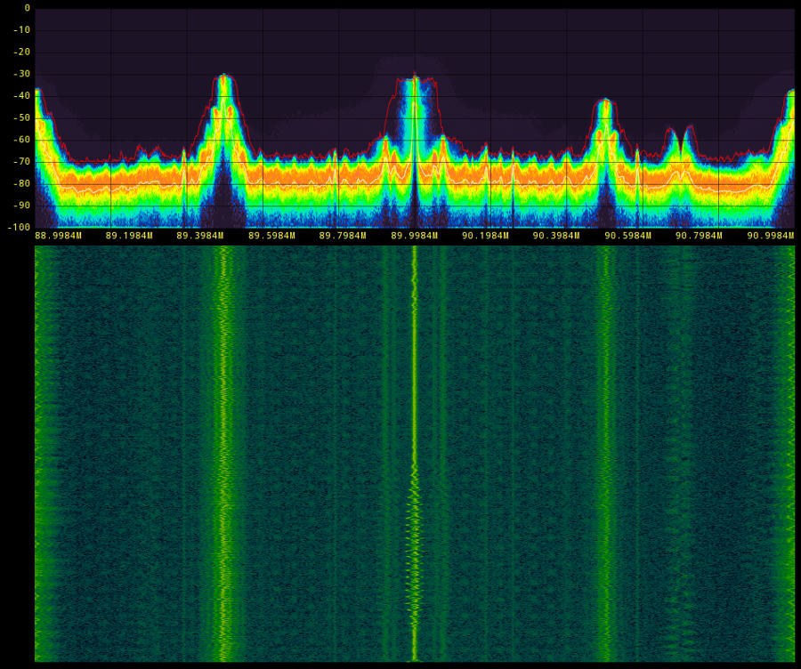Click the -100 dB scale label
This screenshot has height=669, width=801.
point(19,227)
